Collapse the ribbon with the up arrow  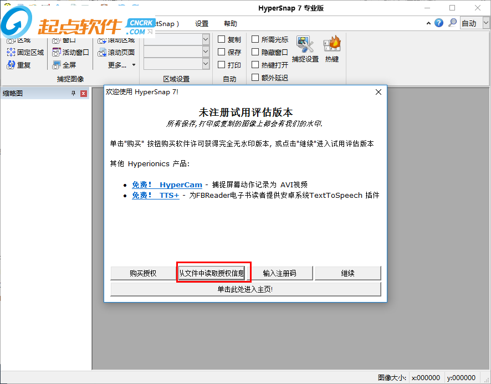pyautogui.click(x=428, y=23)
